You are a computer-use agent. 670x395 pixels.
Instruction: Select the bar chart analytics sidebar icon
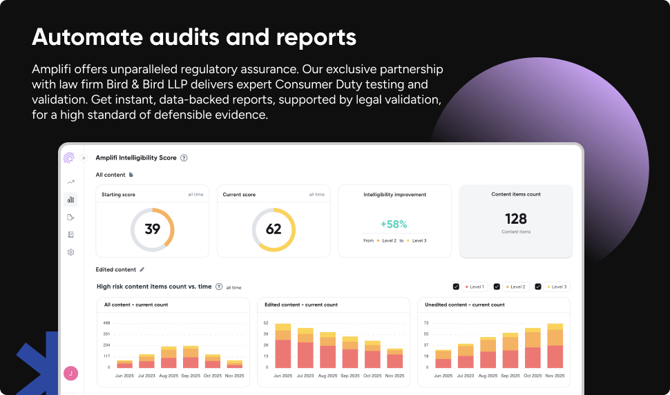pyautogui.click(x=71, y=200)
